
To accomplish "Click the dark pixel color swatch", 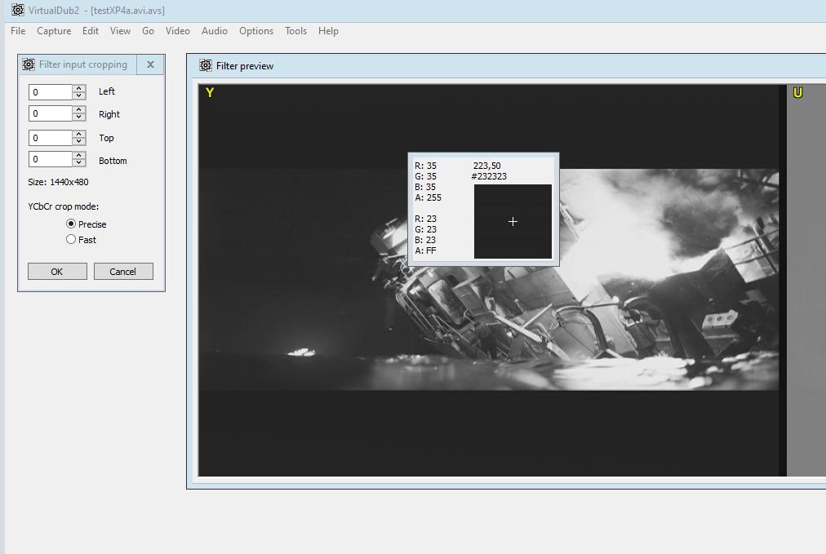I will (x=513, y=221).
